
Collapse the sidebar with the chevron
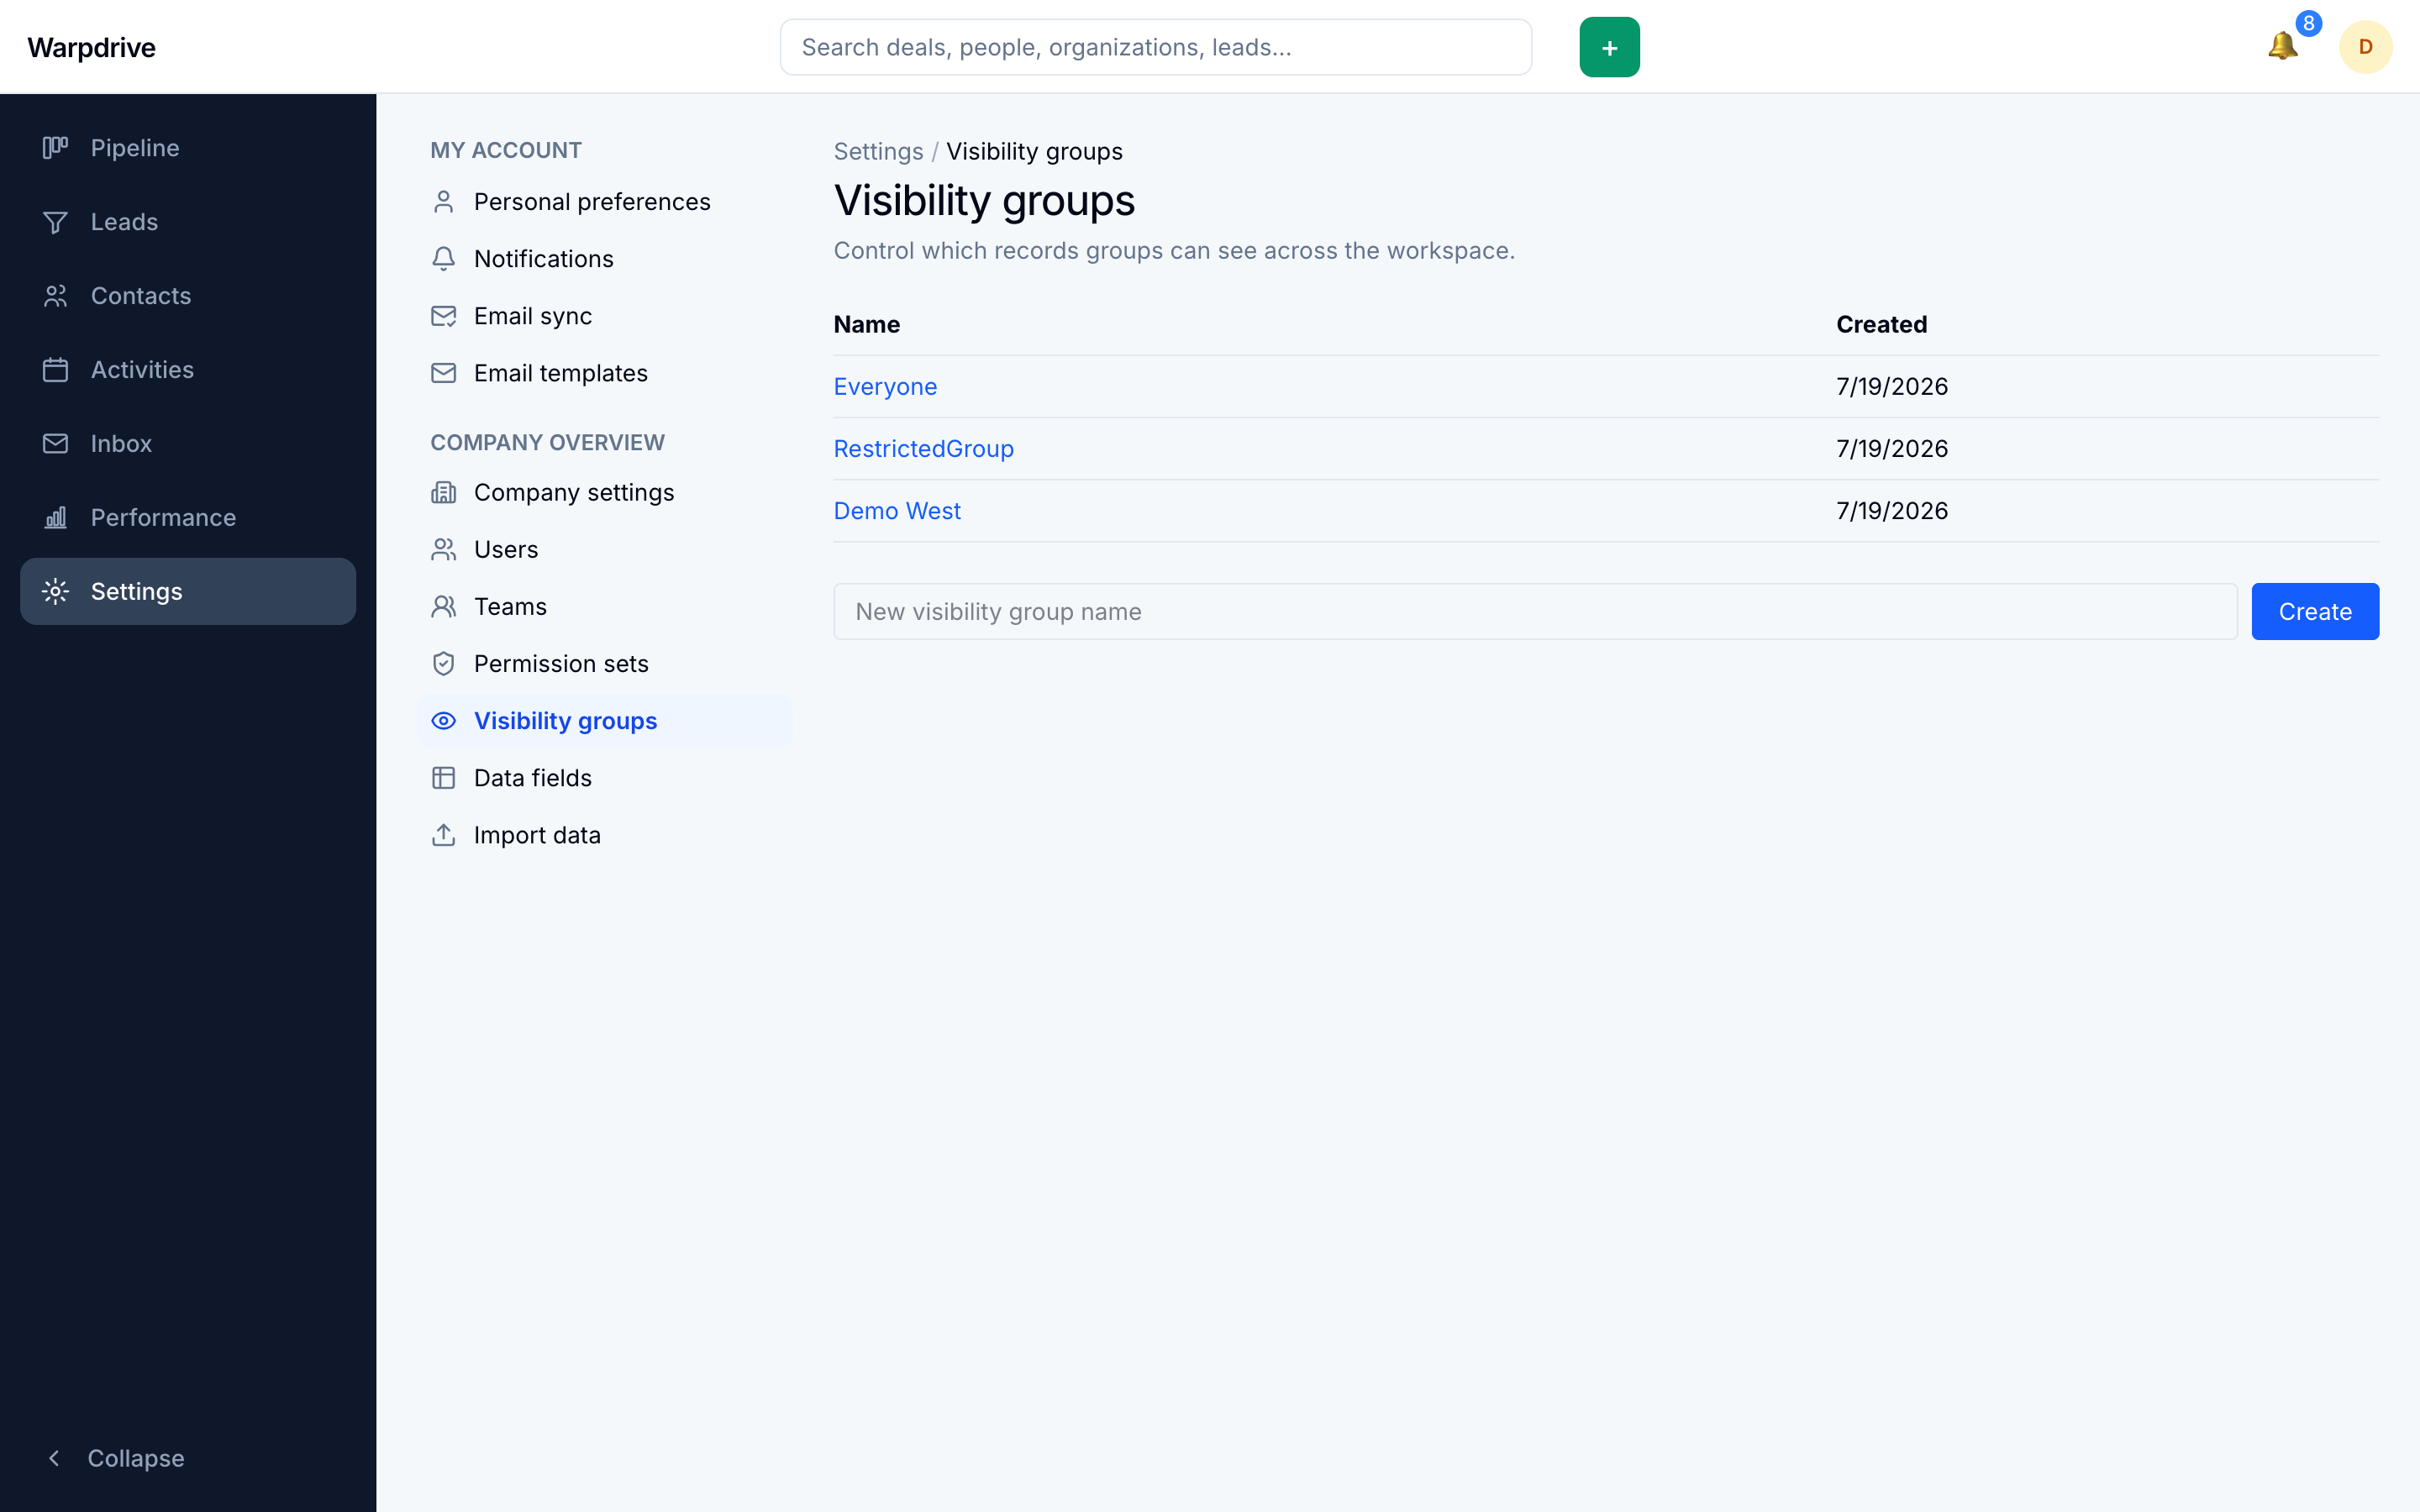(54, 1458)
